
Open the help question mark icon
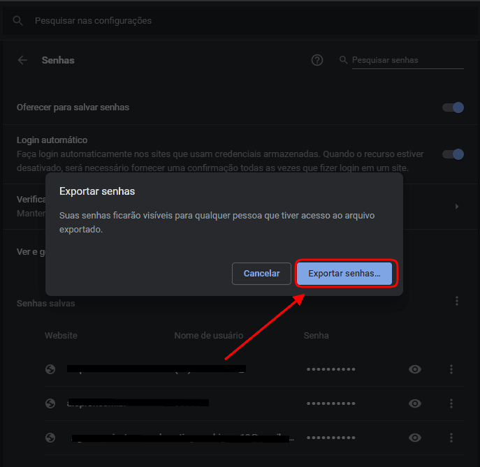coord(317,60)
